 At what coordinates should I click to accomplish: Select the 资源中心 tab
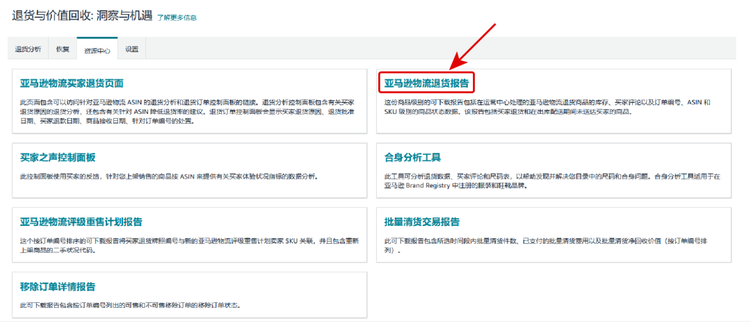point(97,50)
